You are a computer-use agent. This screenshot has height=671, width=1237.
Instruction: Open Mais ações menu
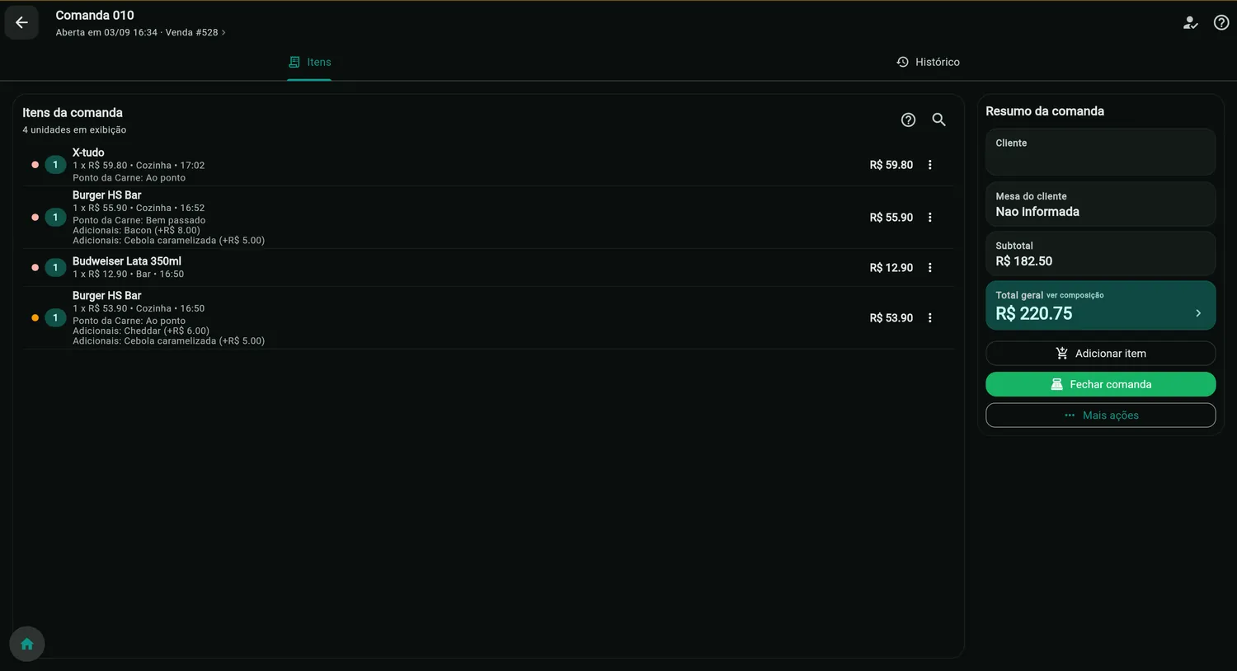[x=1100, y=415]
